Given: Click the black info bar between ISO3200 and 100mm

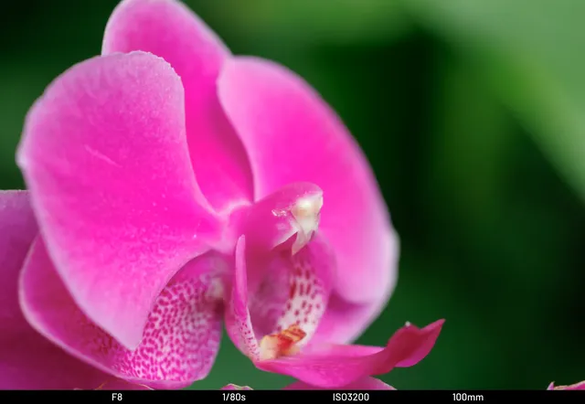Looking at the screenshot, I should click(x=411, y=398).
